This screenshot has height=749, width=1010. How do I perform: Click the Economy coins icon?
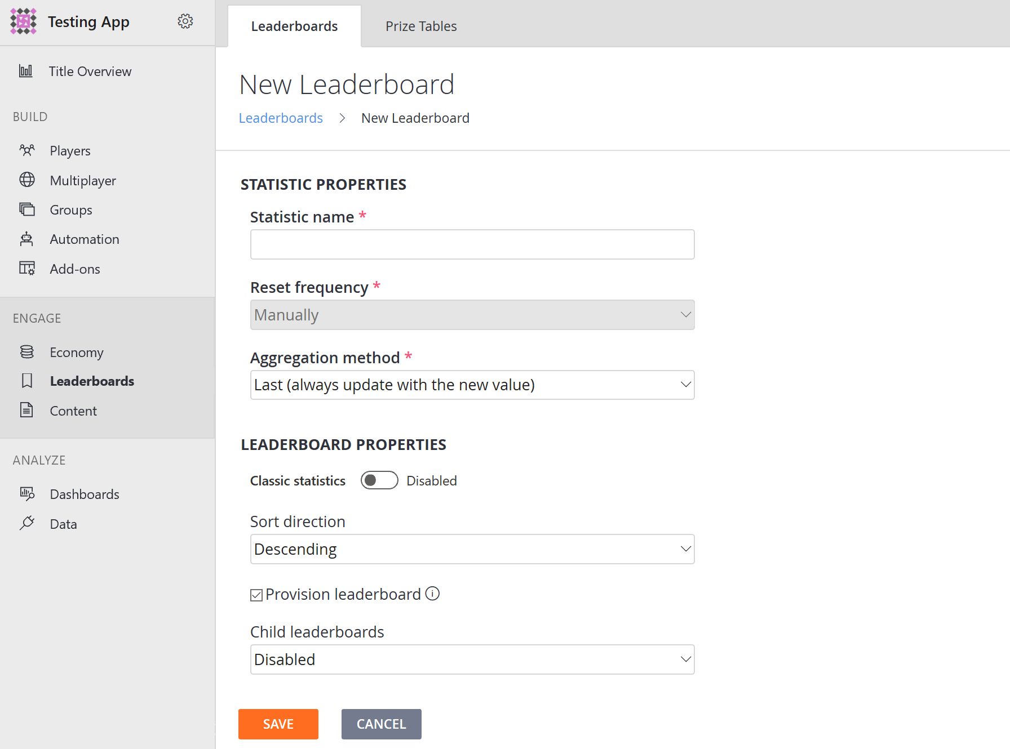tap(26, 352)
